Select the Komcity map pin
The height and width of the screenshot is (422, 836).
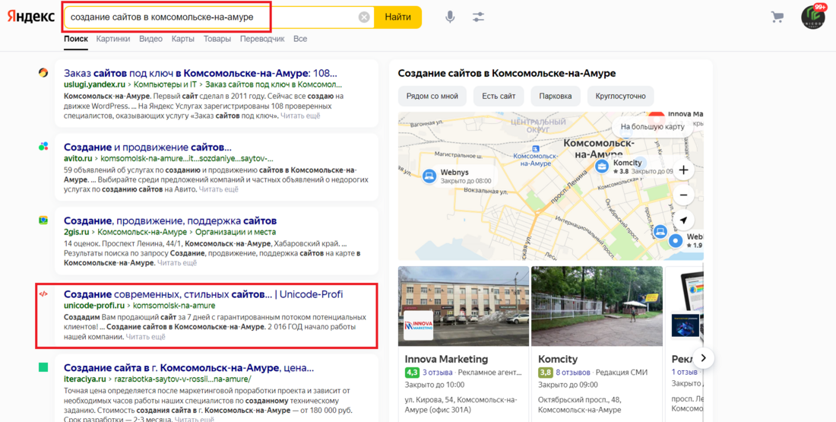[602, 167]
